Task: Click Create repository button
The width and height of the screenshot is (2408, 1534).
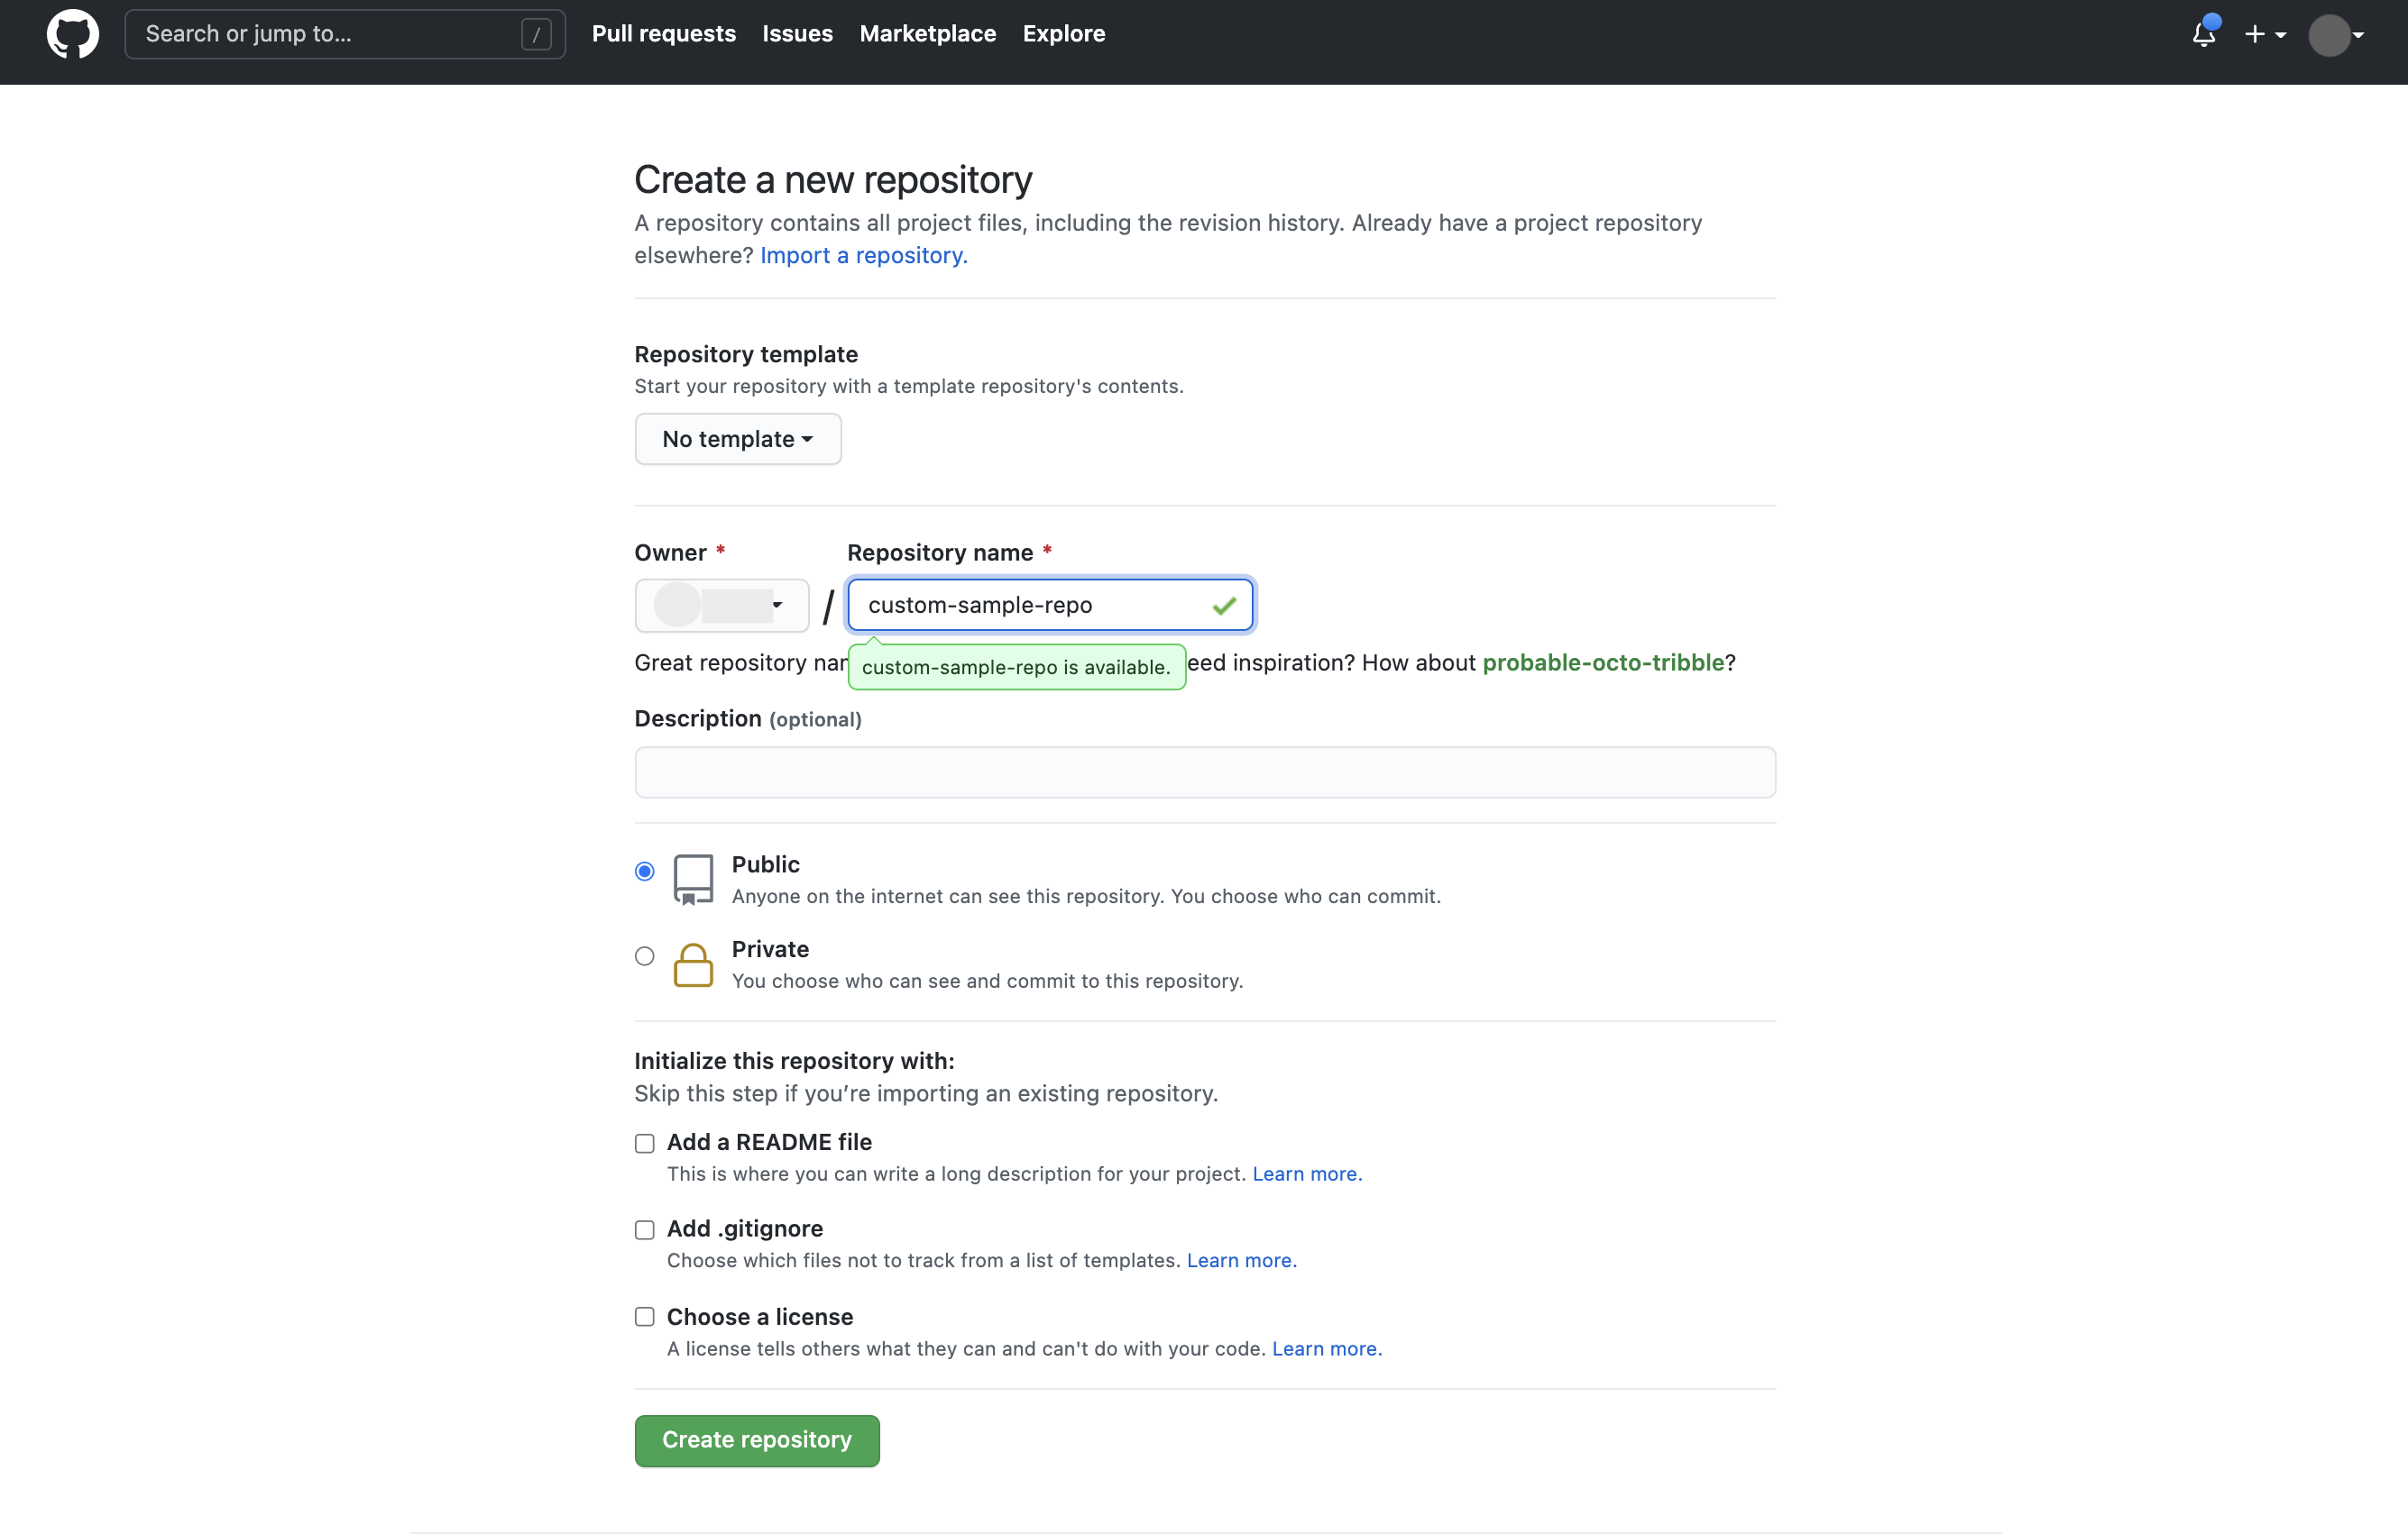Action: tap(757, 1439)
